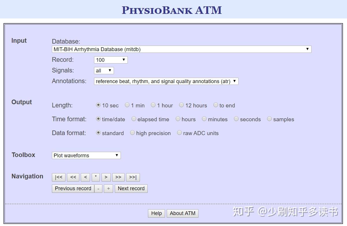The height and width of the screenshot is (226, 347).
Task: Click the Toolbox section label
Action: tap(23, 155)
